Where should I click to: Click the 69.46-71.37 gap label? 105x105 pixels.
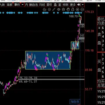tap(28, 81)
